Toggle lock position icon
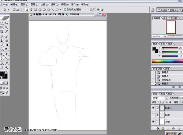Viewport: 183px width, 135px height. click(167, 102)
